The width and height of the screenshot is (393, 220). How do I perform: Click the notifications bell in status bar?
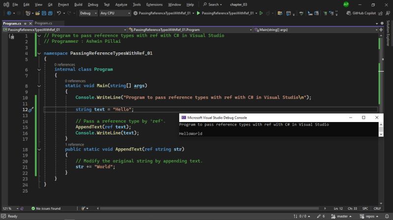click(387, 216)
